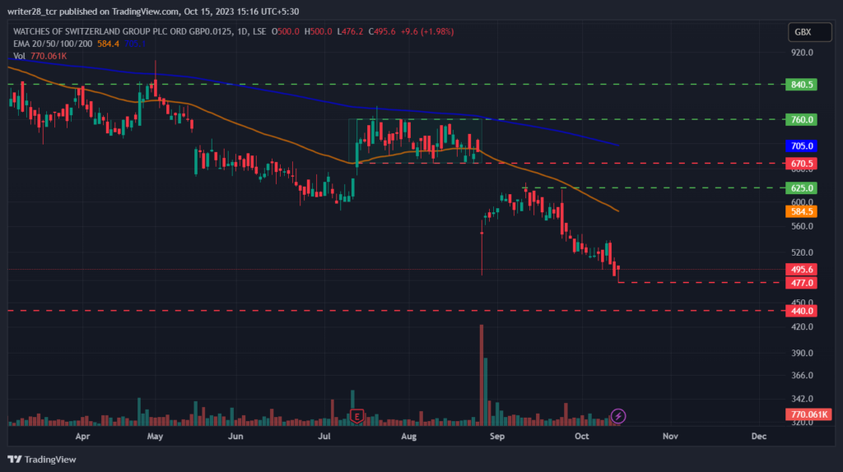Viewport: 843px width, 472px height.
Task: Click the 366.0 price axis value
Action: coord(802,375)
